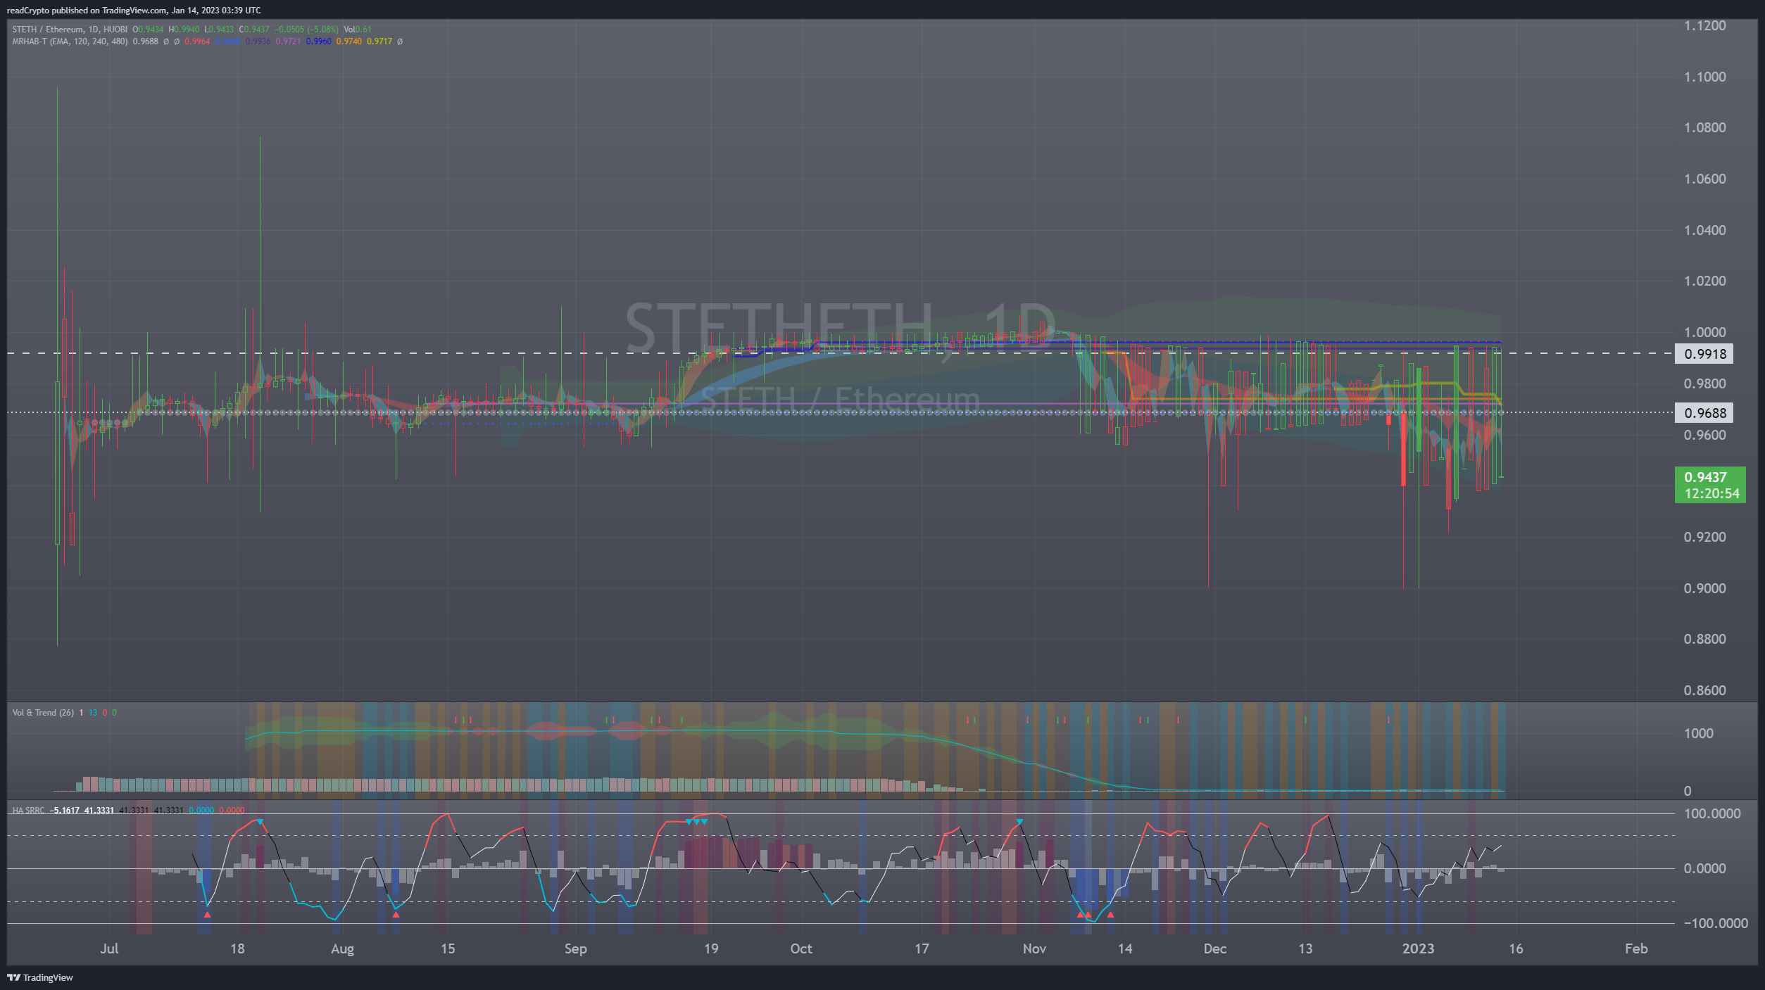Image resolution: width=1765 pixels, height=990 pixels.
Task: Click the Oct label on the time axis
Action: (801, 948)
